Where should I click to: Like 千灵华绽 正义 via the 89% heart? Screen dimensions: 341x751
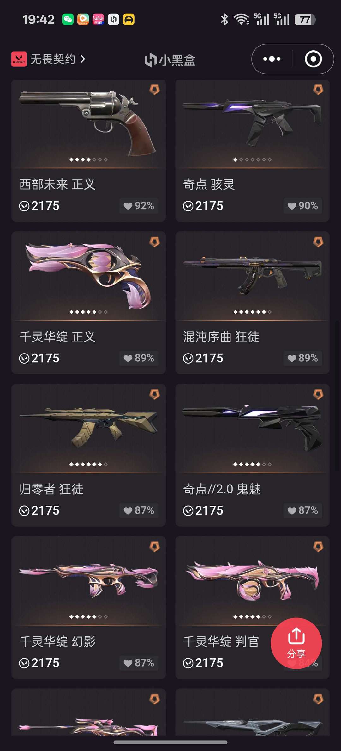[x=139, y=358]
